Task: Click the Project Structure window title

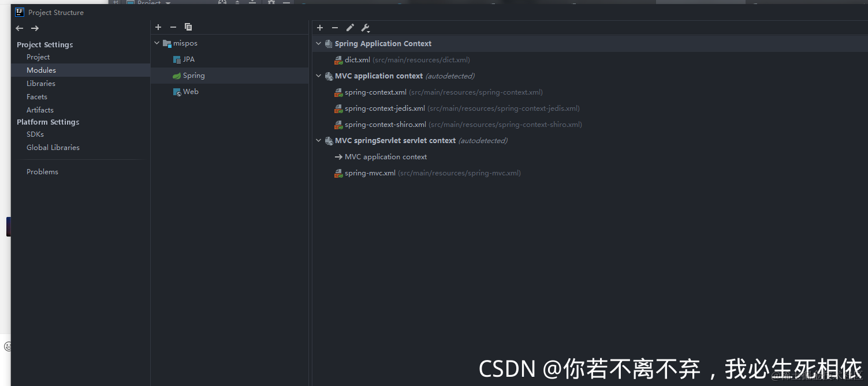Action: pos(56,13)
